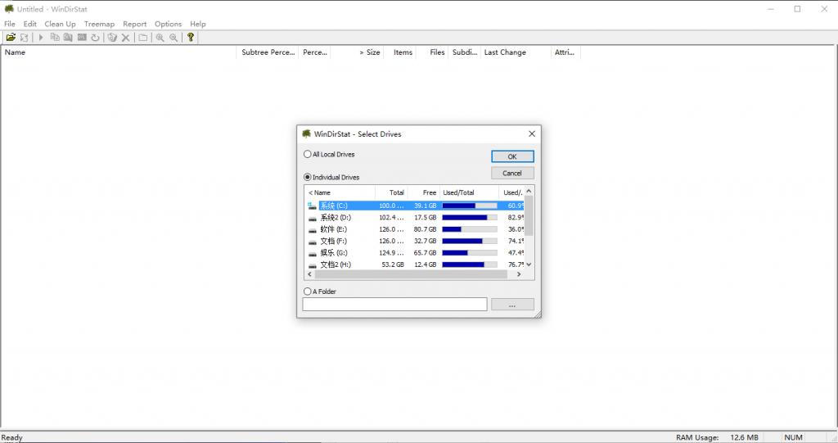The height and width of the screenshot is (443, 838).
Task: Select the 文档 (F:) drive row
Action: pos(415,242)
